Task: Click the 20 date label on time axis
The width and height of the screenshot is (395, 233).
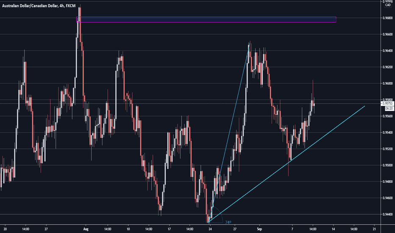Action: 5,229
